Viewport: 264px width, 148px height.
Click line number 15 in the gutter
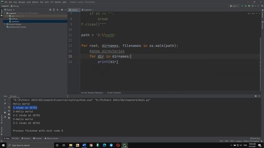click(x=70, y=56)
